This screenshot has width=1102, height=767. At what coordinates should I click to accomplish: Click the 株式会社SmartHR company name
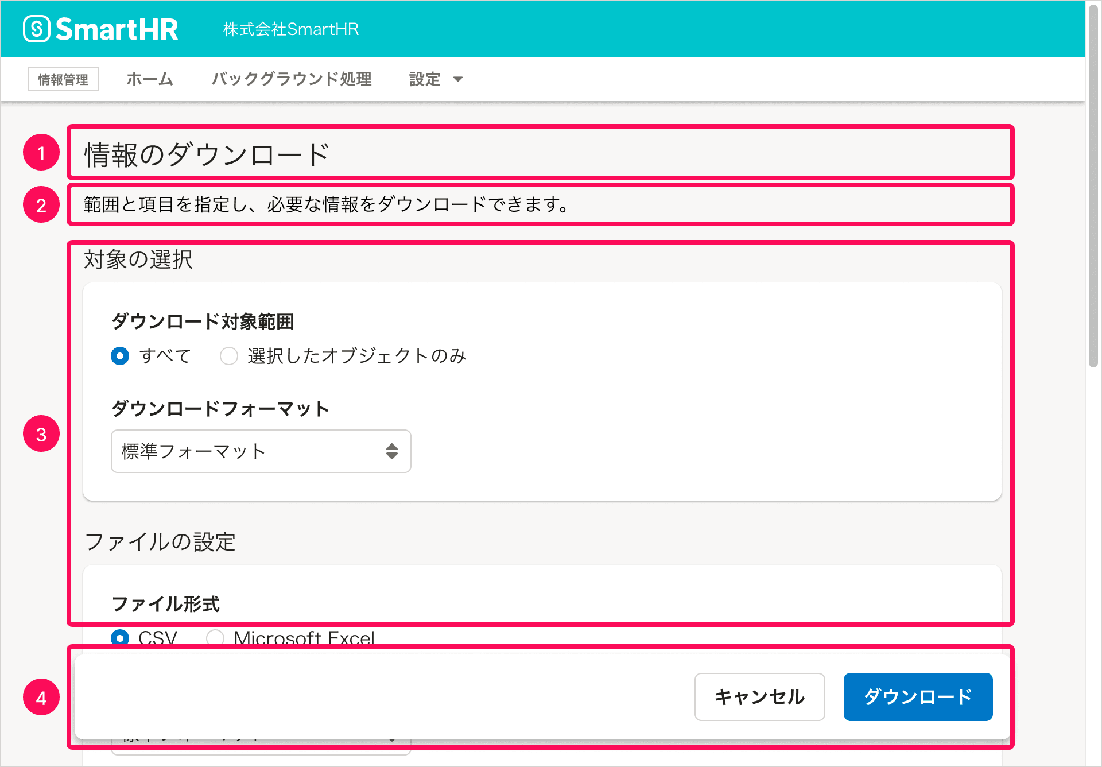click(290, 29)
